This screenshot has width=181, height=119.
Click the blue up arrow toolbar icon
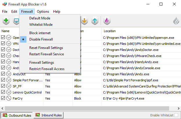(95, 21)
